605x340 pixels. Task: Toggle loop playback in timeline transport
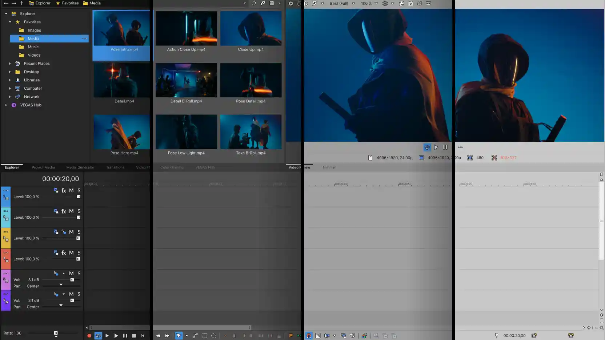tap(98, 336)
